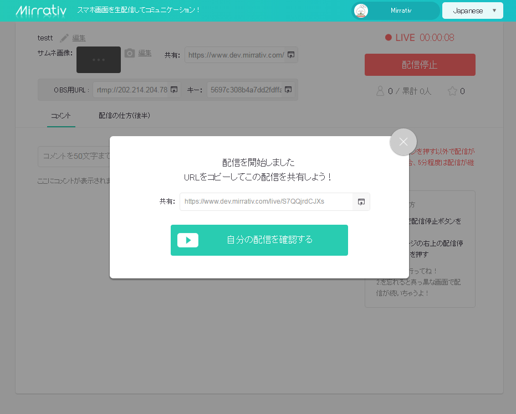Close the broadcast started dialog
Screen dimensions: 516x414
[x=403, y=142]
